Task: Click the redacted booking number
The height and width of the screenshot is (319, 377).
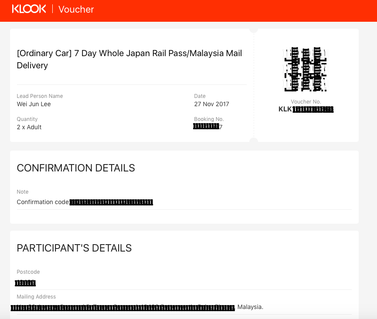Action: pyautogui.click(x=208, y=127)
